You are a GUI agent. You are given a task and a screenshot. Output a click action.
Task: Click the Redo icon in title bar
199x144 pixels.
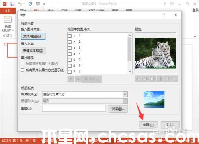coord(30,4)
